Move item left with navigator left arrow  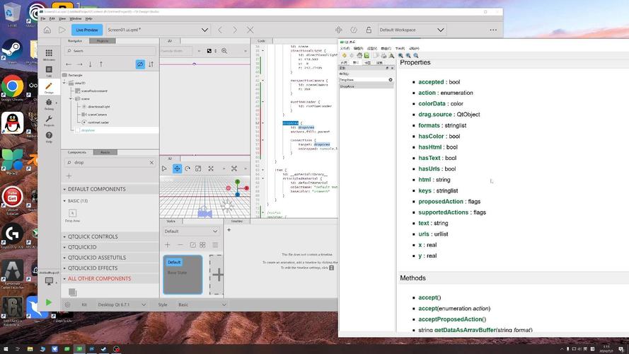coord(69,64)
